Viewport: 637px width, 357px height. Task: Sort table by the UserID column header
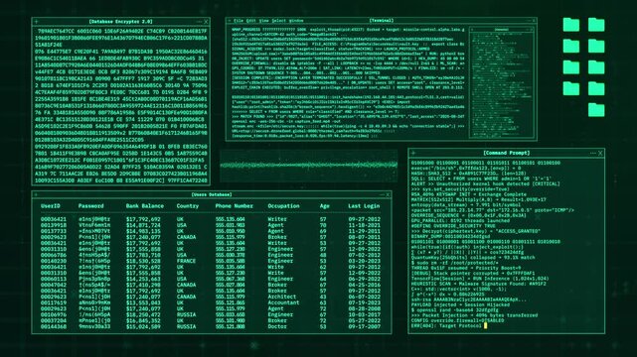(51, 206)
